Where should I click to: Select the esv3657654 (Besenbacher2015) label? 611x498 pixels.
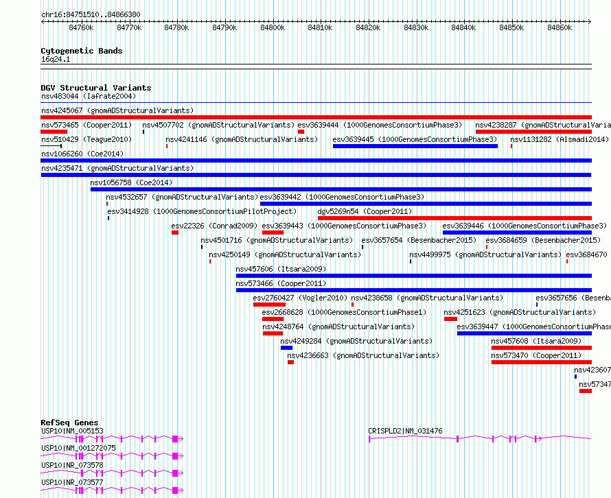pyautogui.click(x=419, y=240)
